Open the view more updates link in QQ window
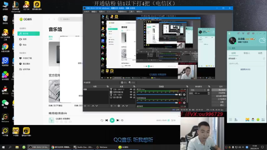Viewport: 267px width, 150px height. (x=245, y=69)
